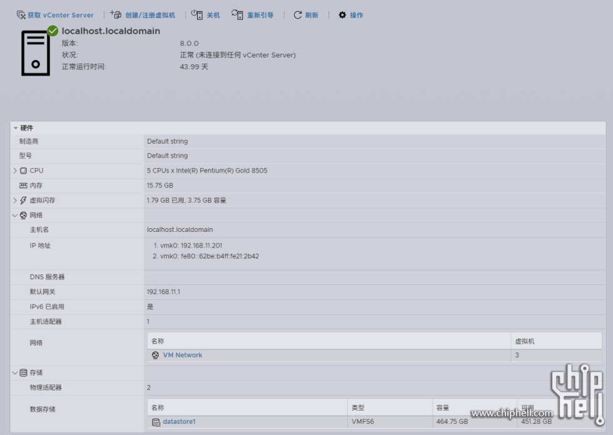The height and width of the screenshot is (435, 613).
Task: Click the 型号 model label
Action: [x=26, y=156]
